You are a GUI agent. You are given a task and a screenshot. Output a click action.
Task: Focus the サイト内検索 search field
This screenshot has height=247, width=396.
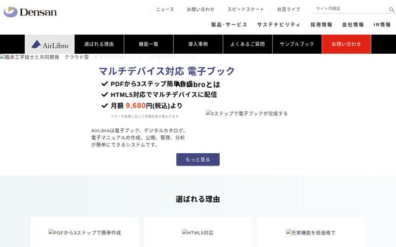click(351, 9)
